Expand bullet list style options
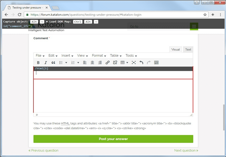 click(x=66, y=62)
